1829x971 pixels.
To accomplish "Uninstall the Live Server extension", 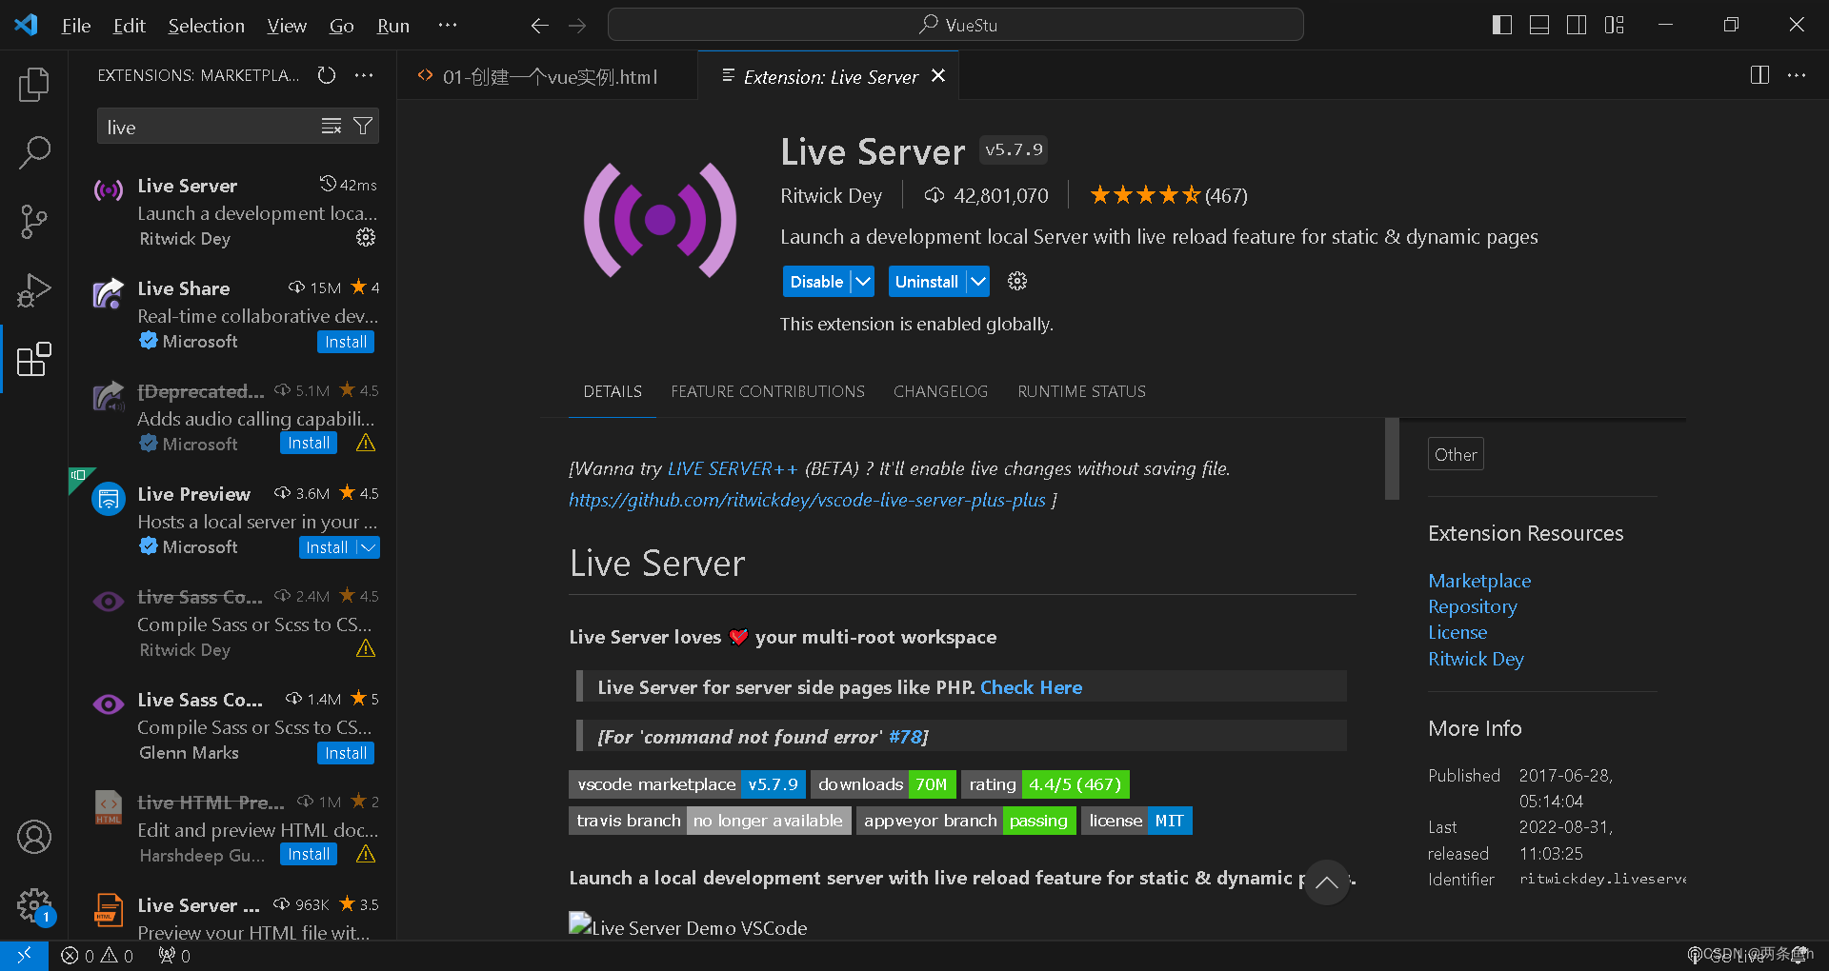I will pos(927,282).
